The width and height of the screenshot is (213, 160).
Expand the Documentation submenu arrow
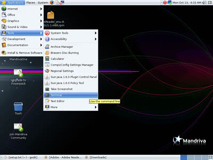pos(41,45)
